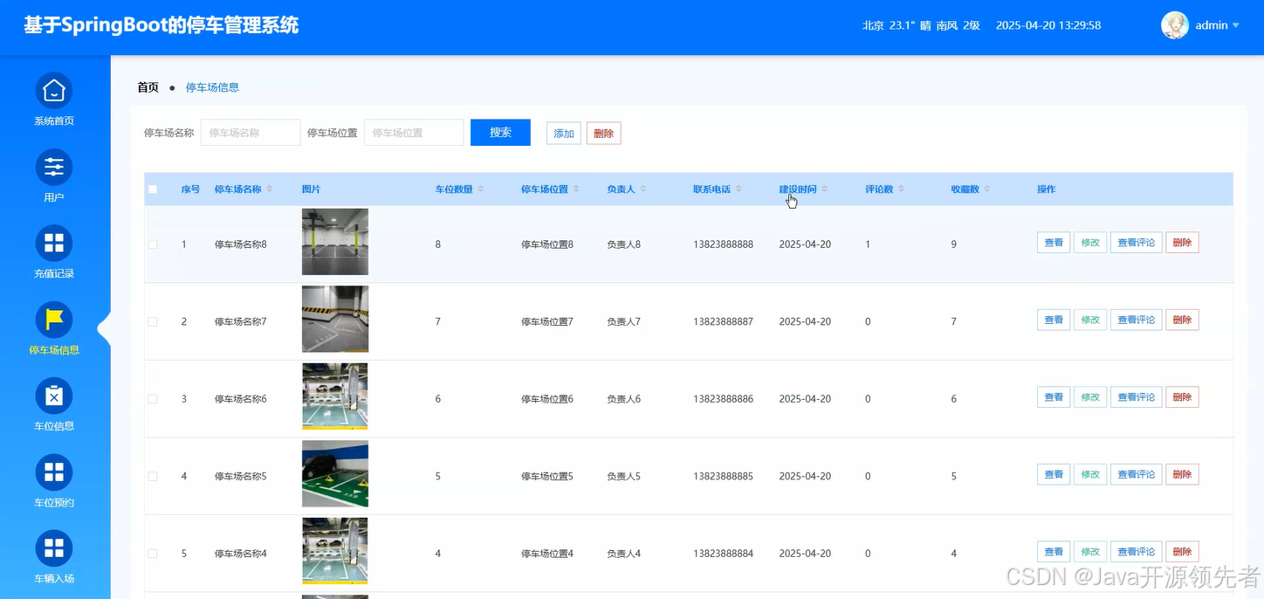Open parking photo thumbnail of 停车场名称6
This screenshot has width=1264, height=599.
(x=335, y=396)
